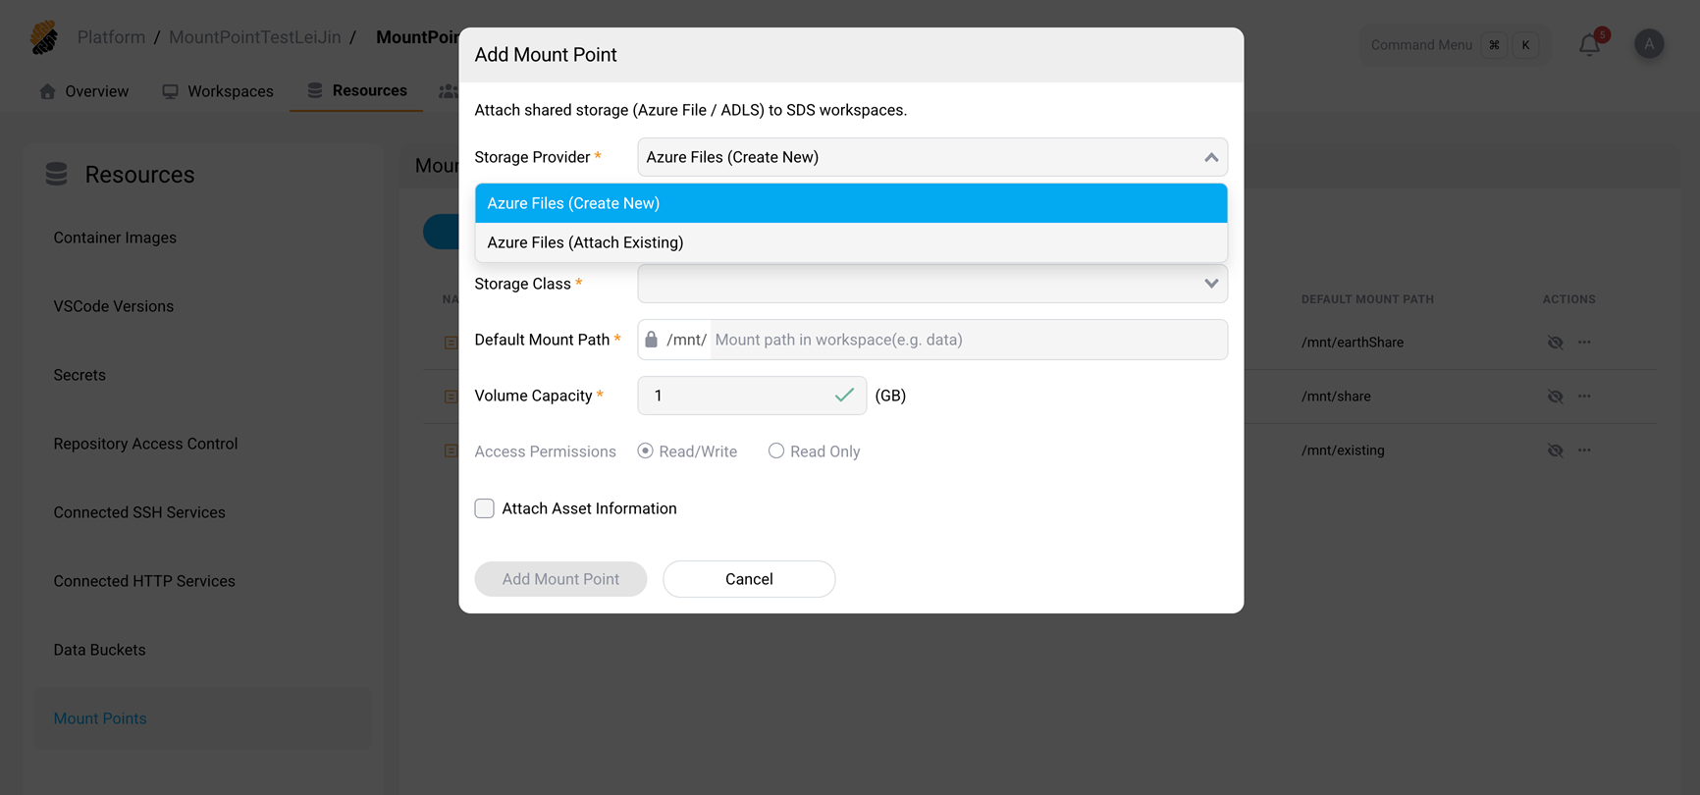This screenshot has height=795, width=1700.
Task: Click the DEFAULT MOUNT PATH column header
Action: [x=1367, y=299]
